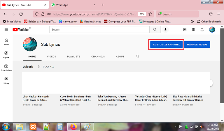The height and width of the screenshot is (131, 224).
Task: Select the VIDEOS channel tab
Action: click(x=51, y=56)
